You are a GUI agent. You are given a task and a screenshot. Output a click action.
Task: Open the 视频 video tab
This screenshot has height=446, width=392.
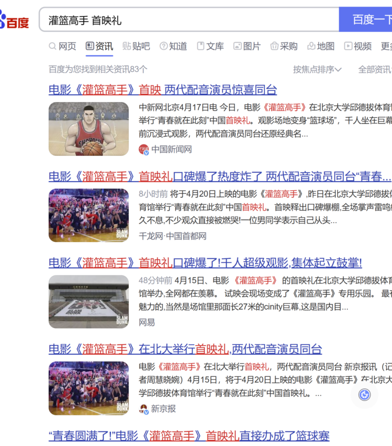tap(358, 46)
